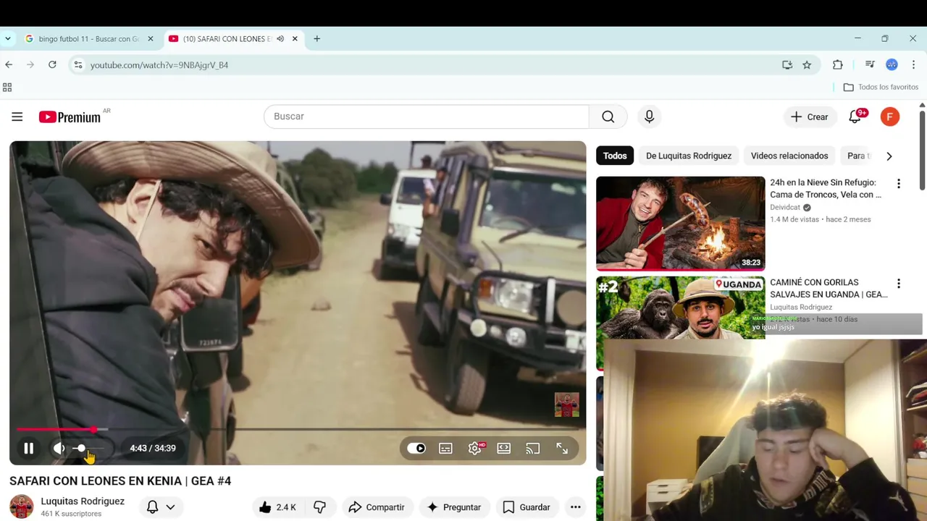
Task: Open options for 24h en la Nieve video
Action: point(899,184)
